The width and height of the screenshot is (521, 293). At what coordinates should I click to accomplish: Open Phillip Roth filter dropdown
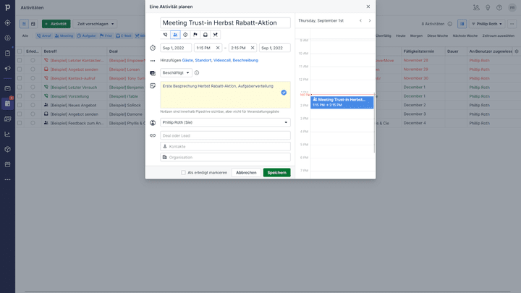487,24
